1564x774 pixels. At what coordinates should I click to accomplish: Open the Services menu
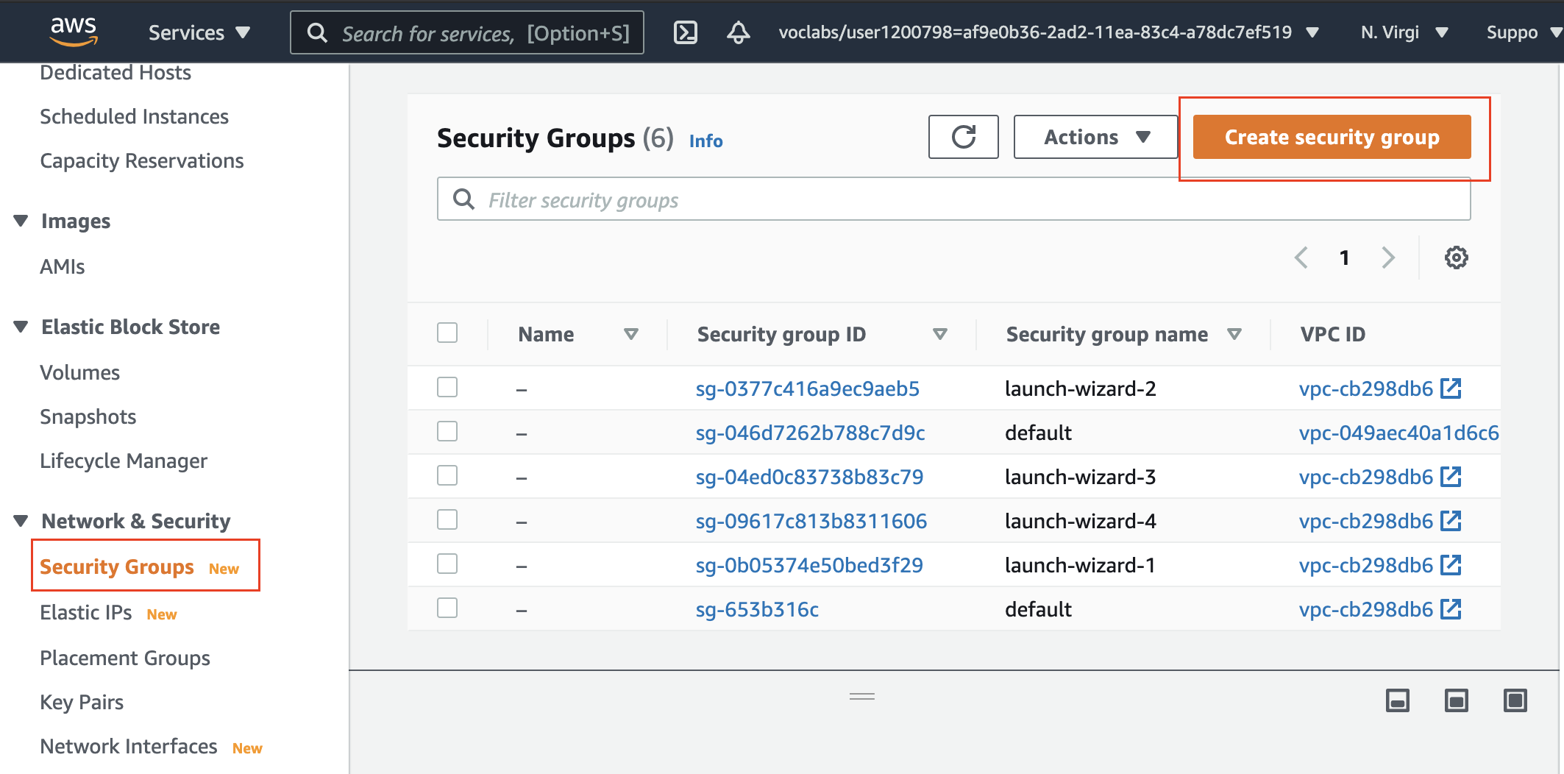point(197,32)
